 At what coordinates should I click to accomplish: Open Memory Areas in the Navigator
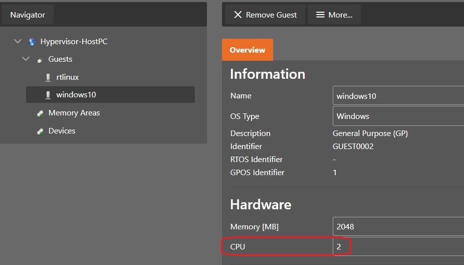tap(74, 113)
